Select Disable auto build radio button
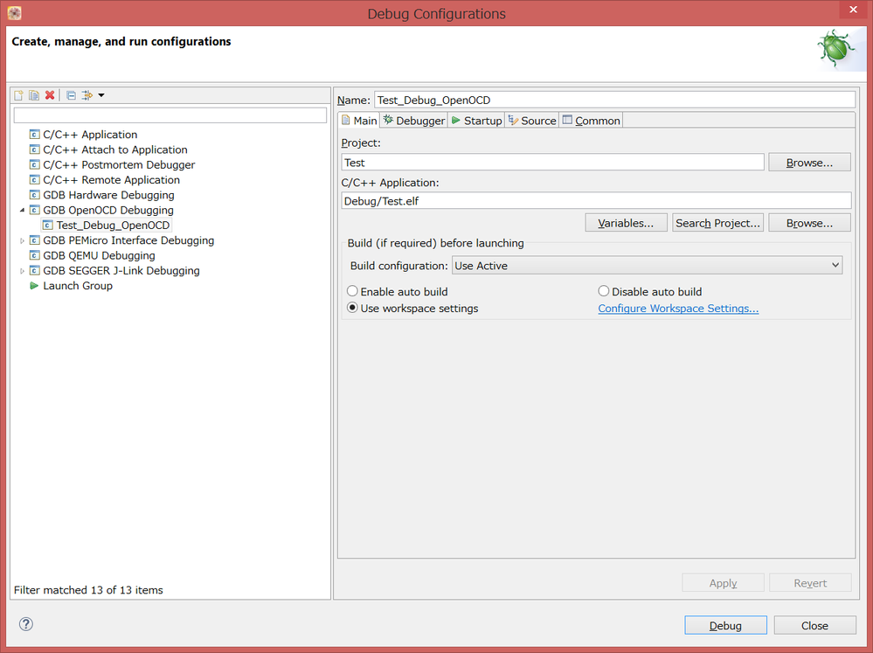873x653 pixels. tap(604, 292)
